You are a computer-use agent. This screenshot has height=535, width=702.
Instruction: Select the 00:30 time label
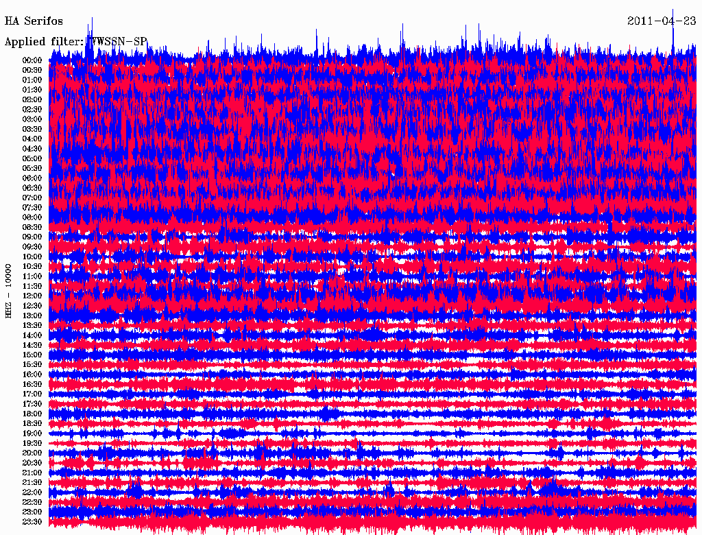click(32, 71)
